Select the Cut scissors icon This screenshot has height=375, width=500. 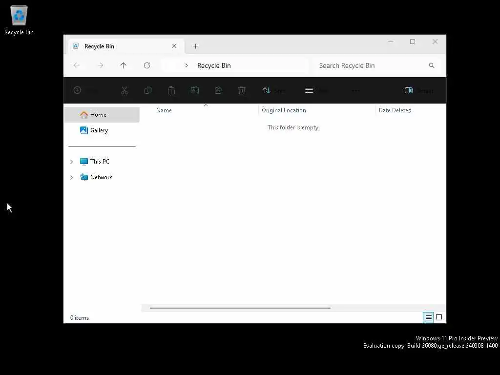[x=125, y=90]
